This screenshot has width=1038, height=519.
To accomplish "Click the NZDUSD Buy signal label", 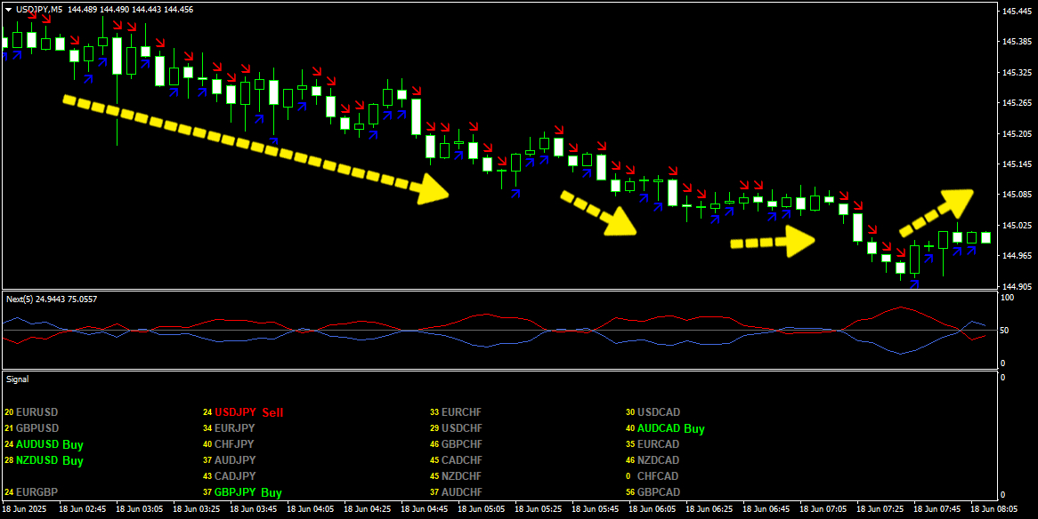I will (49, 460).
